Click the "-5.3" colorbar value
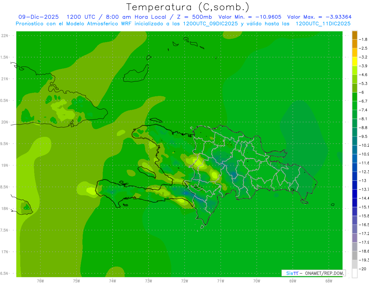This screenshot has width=369, height=285. click(x=363, y=84)
